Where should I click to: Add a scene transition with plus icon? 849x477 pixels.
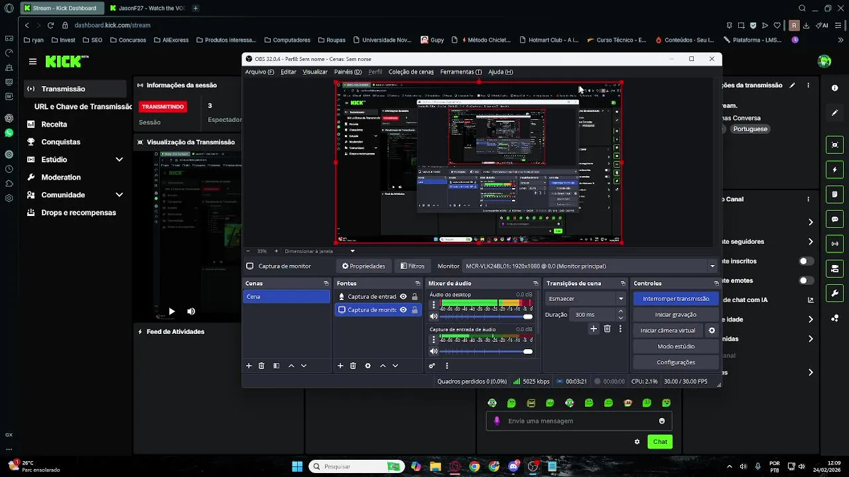(x=594, y=329)
